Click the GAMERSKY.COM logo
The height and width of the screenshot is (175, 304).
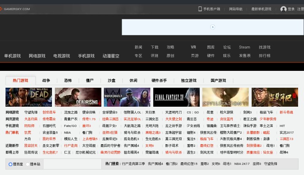(15, 9)
